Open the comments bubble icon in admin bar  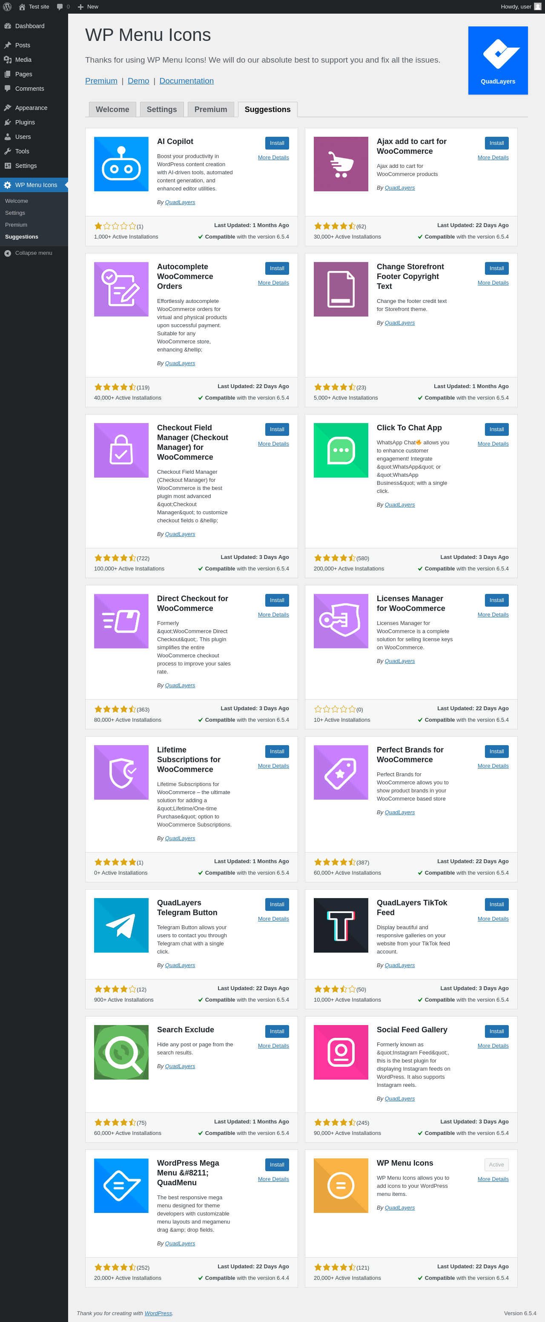coord(60,7)
